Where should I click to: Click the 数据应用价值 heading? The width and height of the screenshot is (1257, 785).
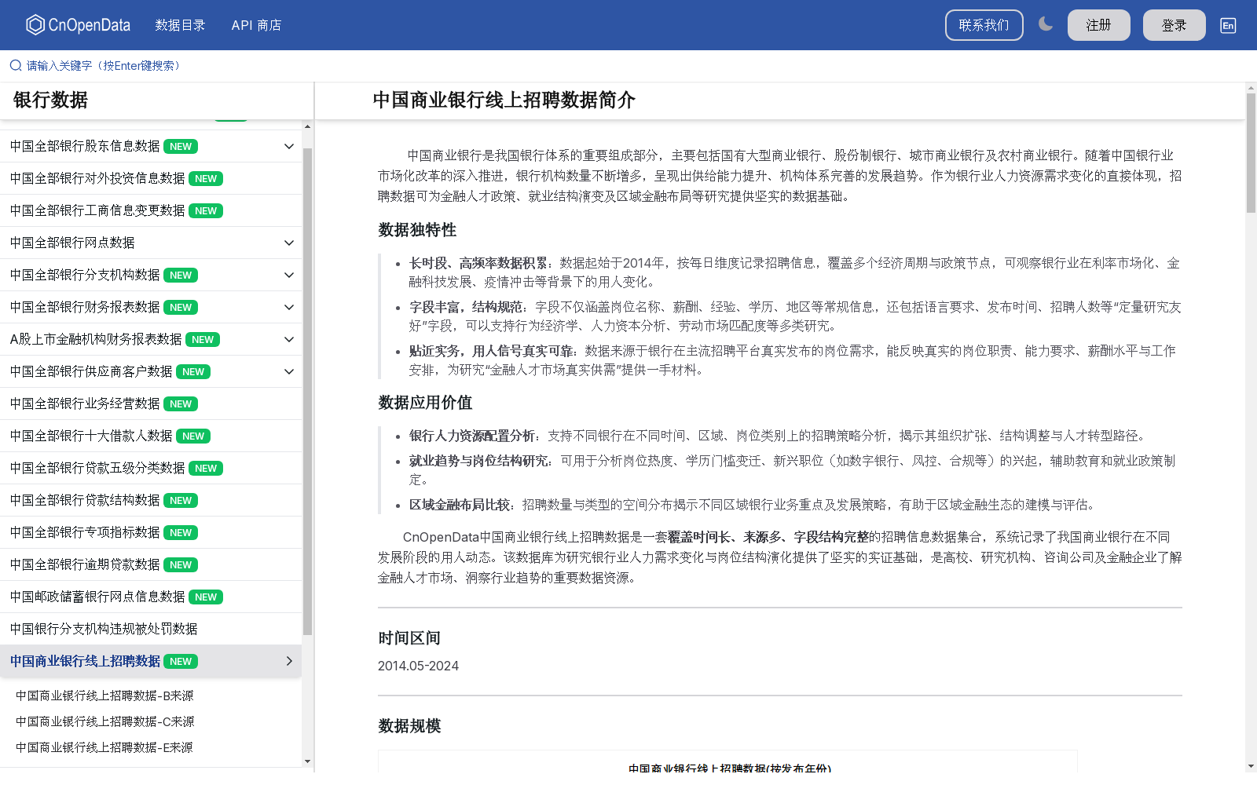[x=425, y=403]
